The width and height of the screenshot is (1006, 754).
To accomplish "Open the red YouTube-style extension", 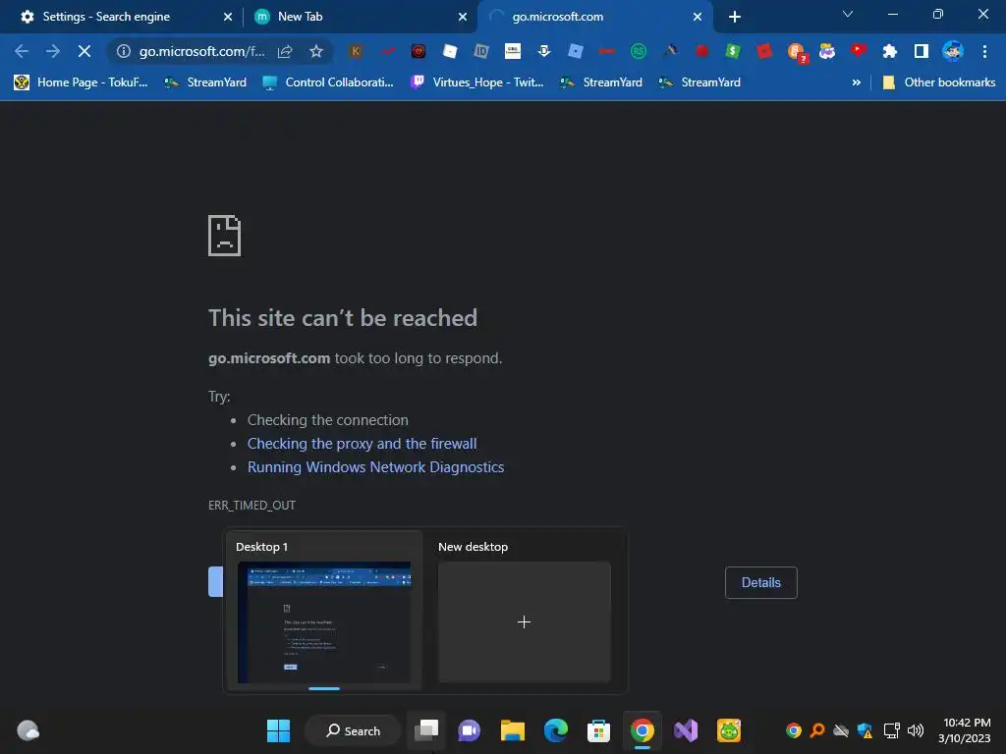I will click(x=859, y=51).
